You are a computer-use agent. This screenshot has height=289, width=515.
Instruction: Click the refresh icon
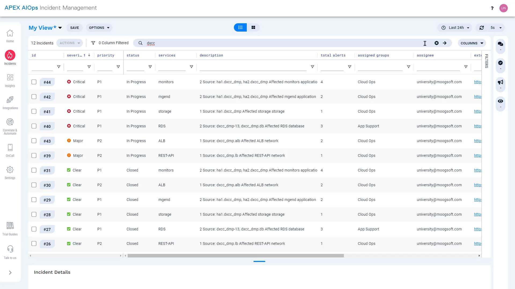[x=482, y=28]
